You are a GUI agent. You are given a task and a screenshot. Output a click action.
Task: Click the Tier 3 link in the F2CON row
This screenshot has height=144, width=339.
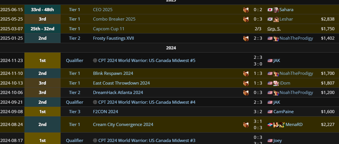pyautogui.click(x=75, y=112)
